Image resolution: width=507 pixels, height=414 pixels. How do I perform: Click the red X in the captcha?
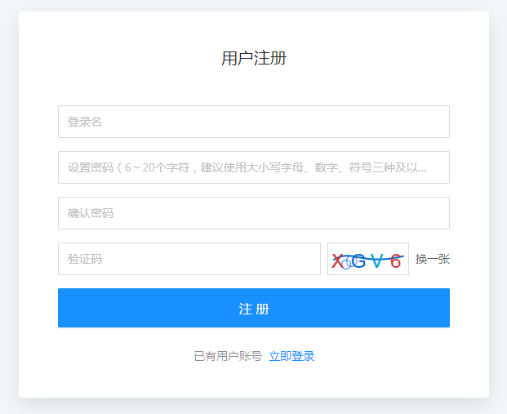point(337,260)
